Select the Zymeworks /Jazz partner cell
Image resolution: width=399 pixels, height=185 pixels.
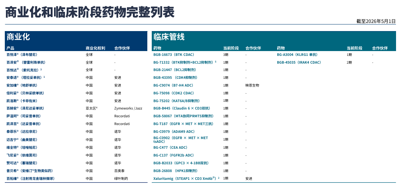tap(128, 108)
